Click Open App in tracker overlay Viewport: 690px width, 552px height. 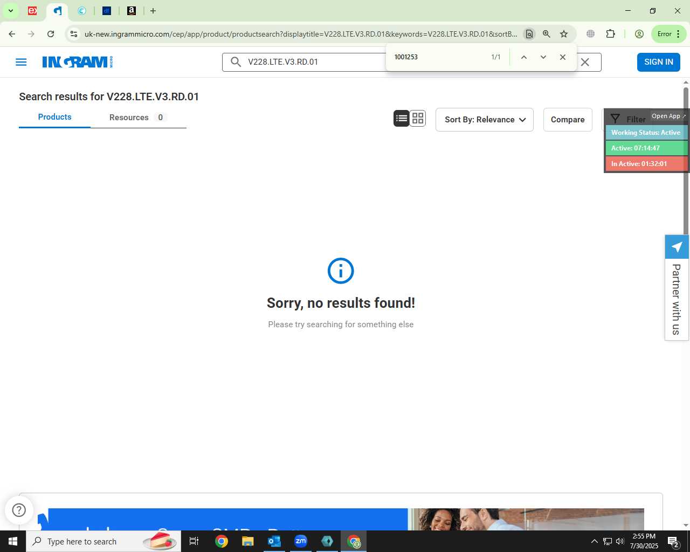[x=668, y=116]
